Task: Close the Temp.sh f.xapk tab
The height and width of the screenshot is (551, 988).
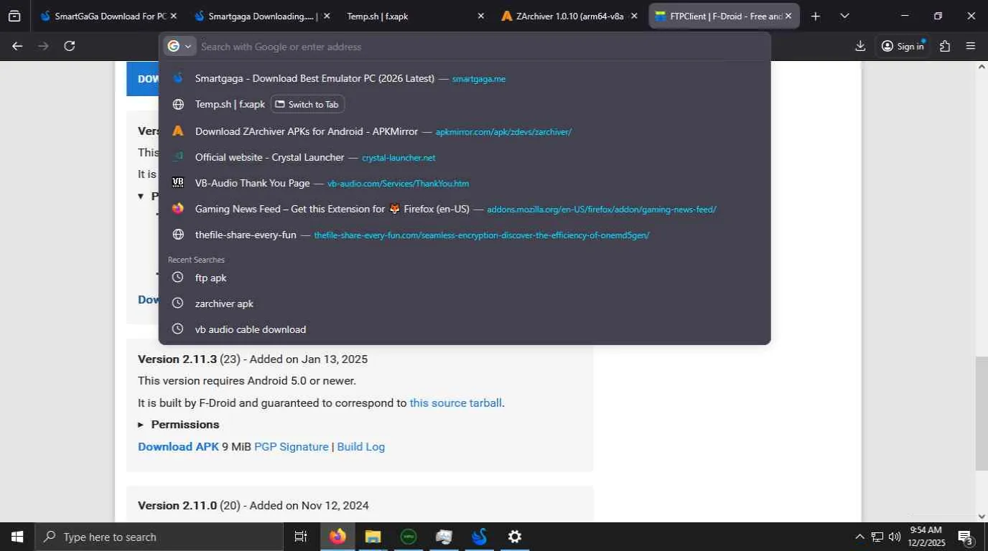Action: click(x=481, y=16)
